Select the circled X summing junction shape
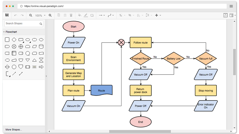The image size is (239, 134). (x=14, y=46)
